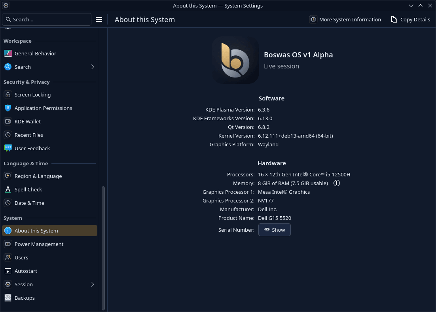Click the About this System info icon
This screenshot has height=312, width=436.
(8, 231)
